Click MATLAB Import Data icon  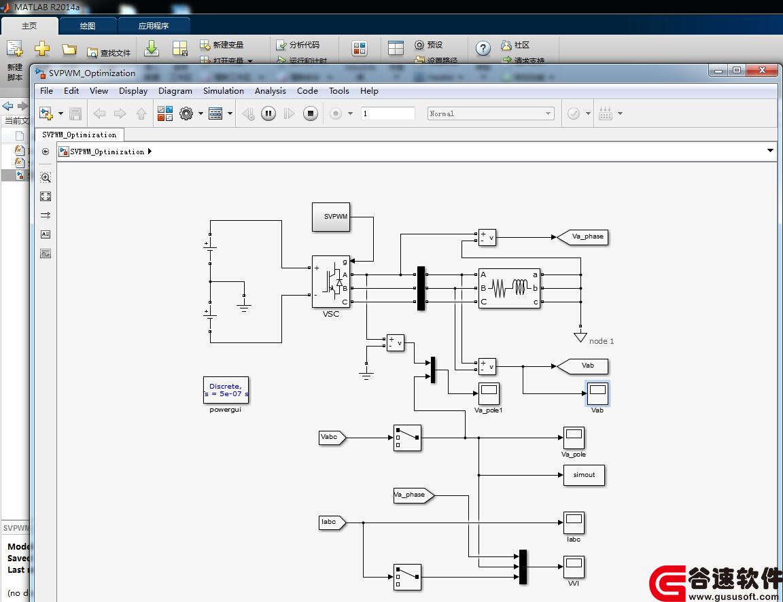(x=152, y=48)
